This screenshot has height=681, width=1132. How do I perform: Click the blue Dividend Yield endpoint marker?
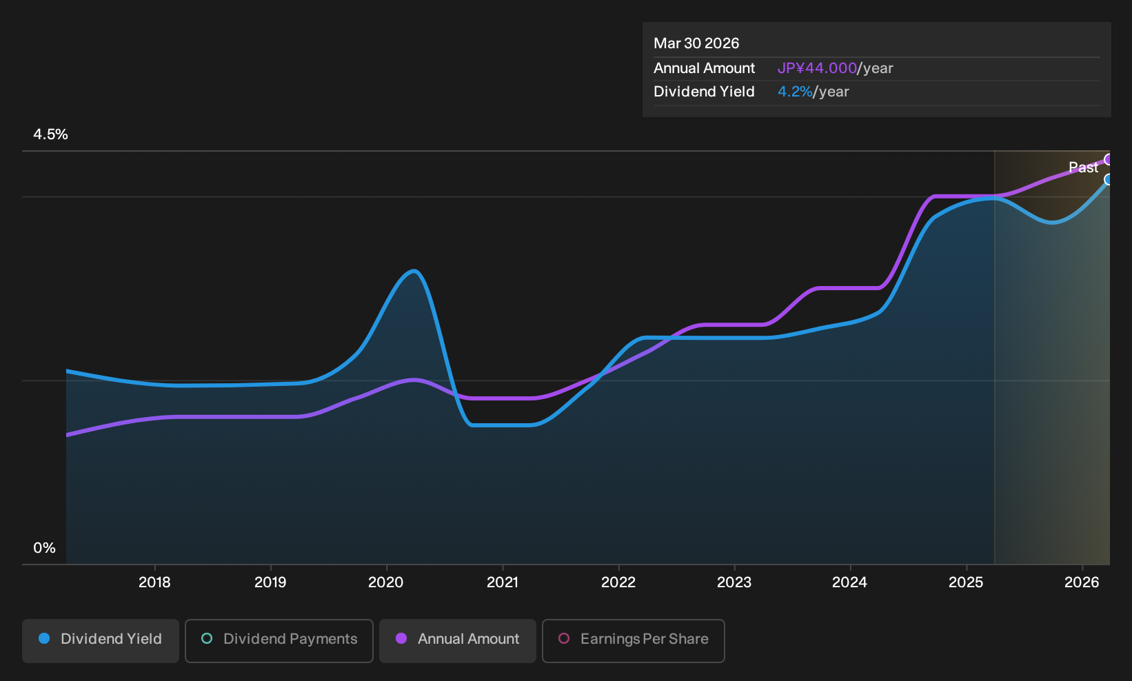pyautogui.click(x=1109, y=179)
